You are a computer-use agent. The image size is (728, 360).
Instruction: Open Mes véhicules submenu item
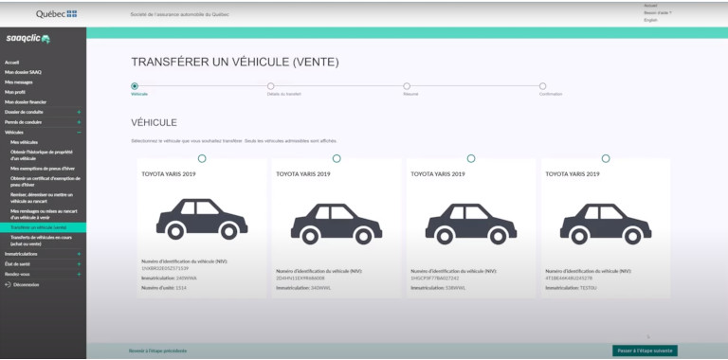coord(24,142)
